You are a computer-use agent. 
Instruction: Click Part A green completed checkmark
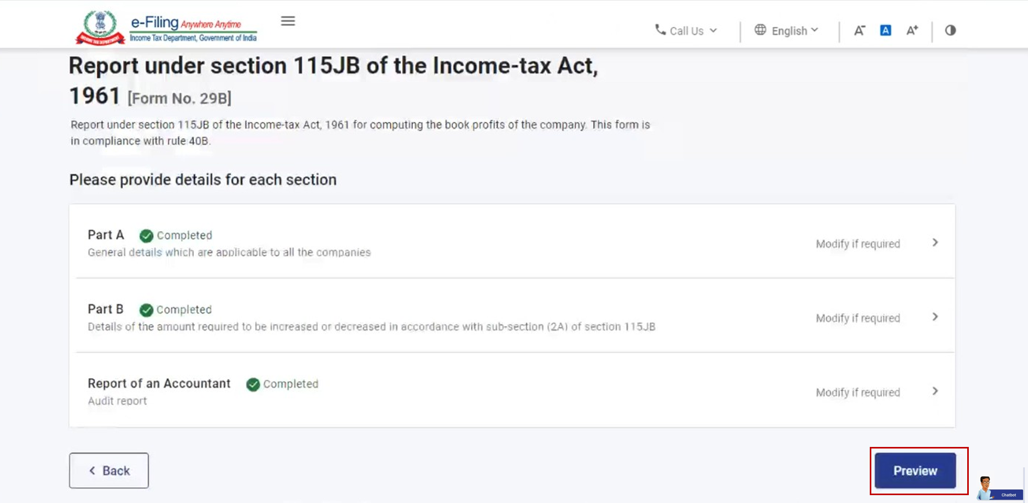[x=146, y=236]
